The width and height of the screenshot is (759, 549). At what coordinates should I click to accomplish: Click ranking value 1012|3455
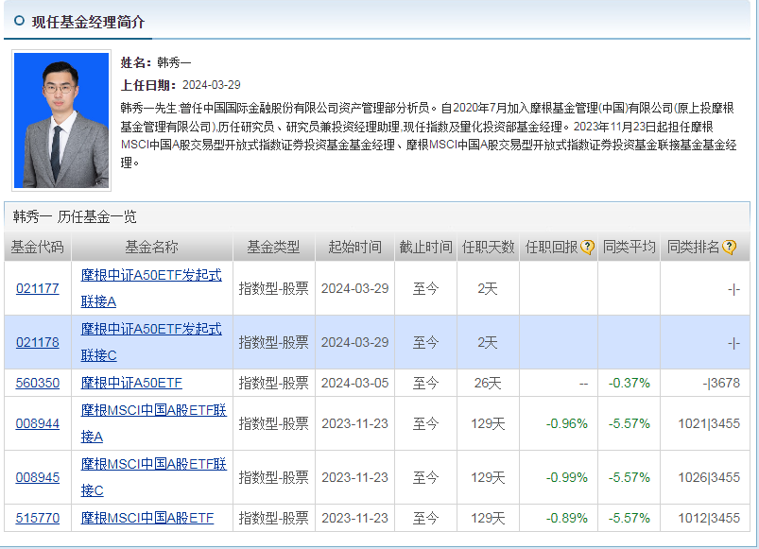pos(709,518)
